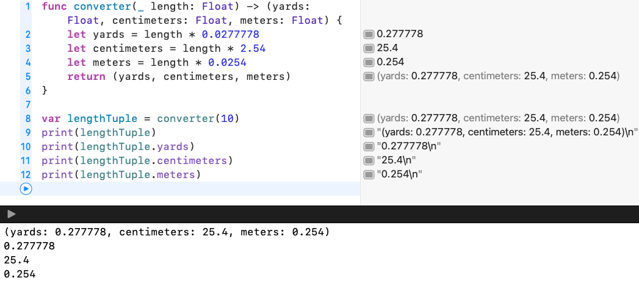Click line number 8 in the gutter
This screenshot has height=286, width=639.
(x=27, y=118)
